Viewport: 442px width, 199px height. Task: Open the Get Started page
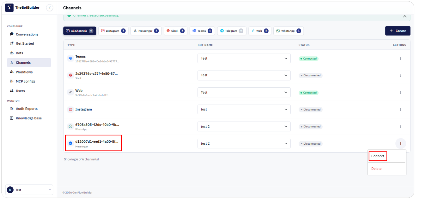pyautogui.click(x=25, y=43)
